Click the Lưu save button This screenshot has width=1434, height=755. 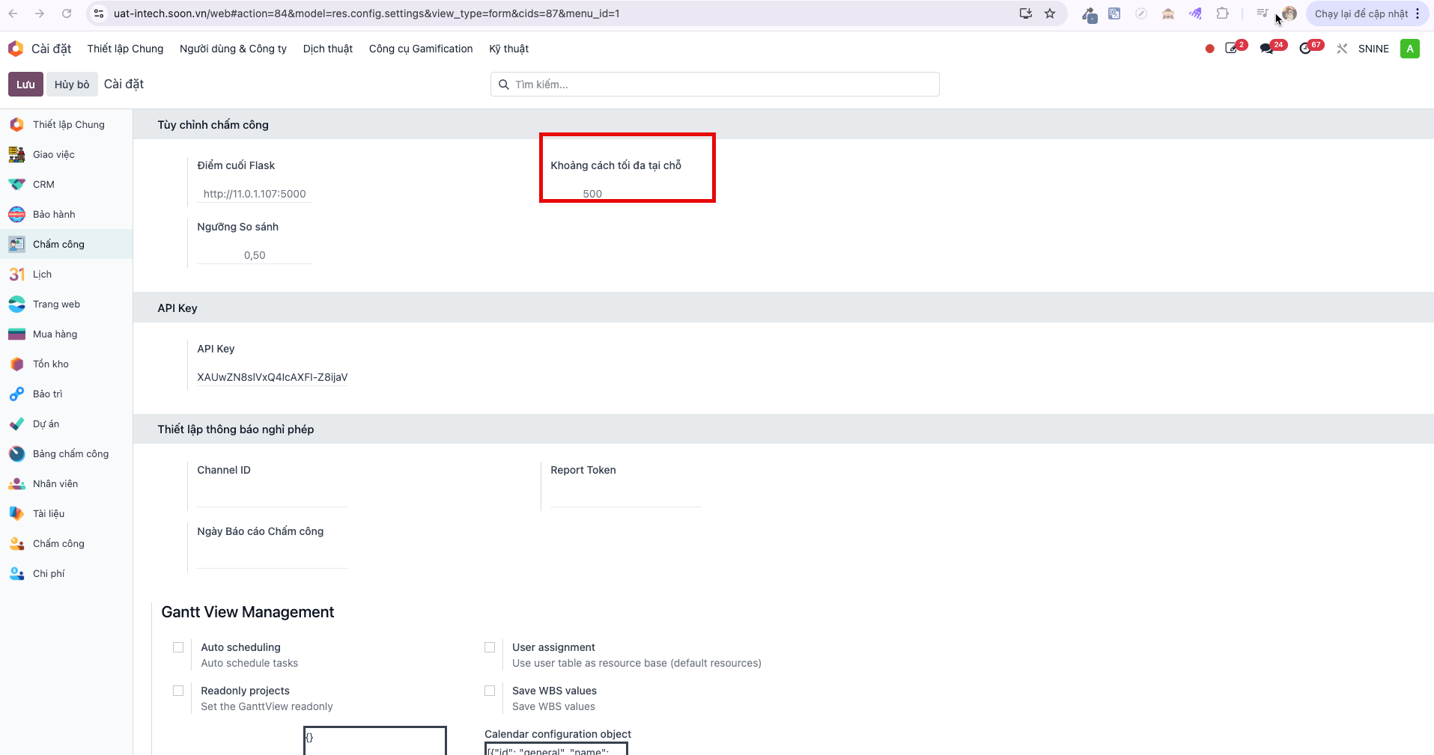25,85
